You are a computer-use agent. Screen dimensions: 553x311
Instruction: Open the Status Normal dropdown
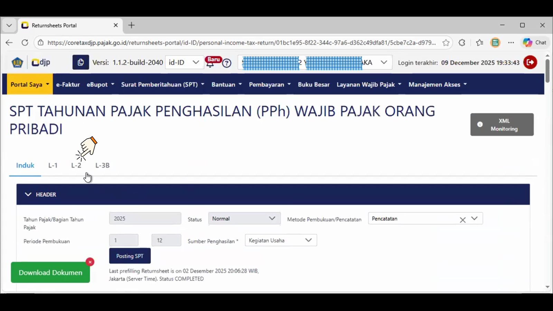click(244, 219)
